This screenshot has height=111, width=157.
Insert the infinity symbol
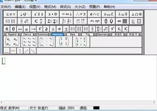pos(20,29)
